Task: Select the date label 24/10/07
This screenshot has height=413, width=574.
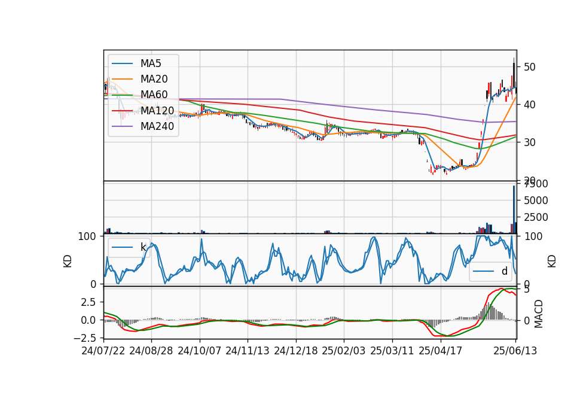Action: point(200,351)
